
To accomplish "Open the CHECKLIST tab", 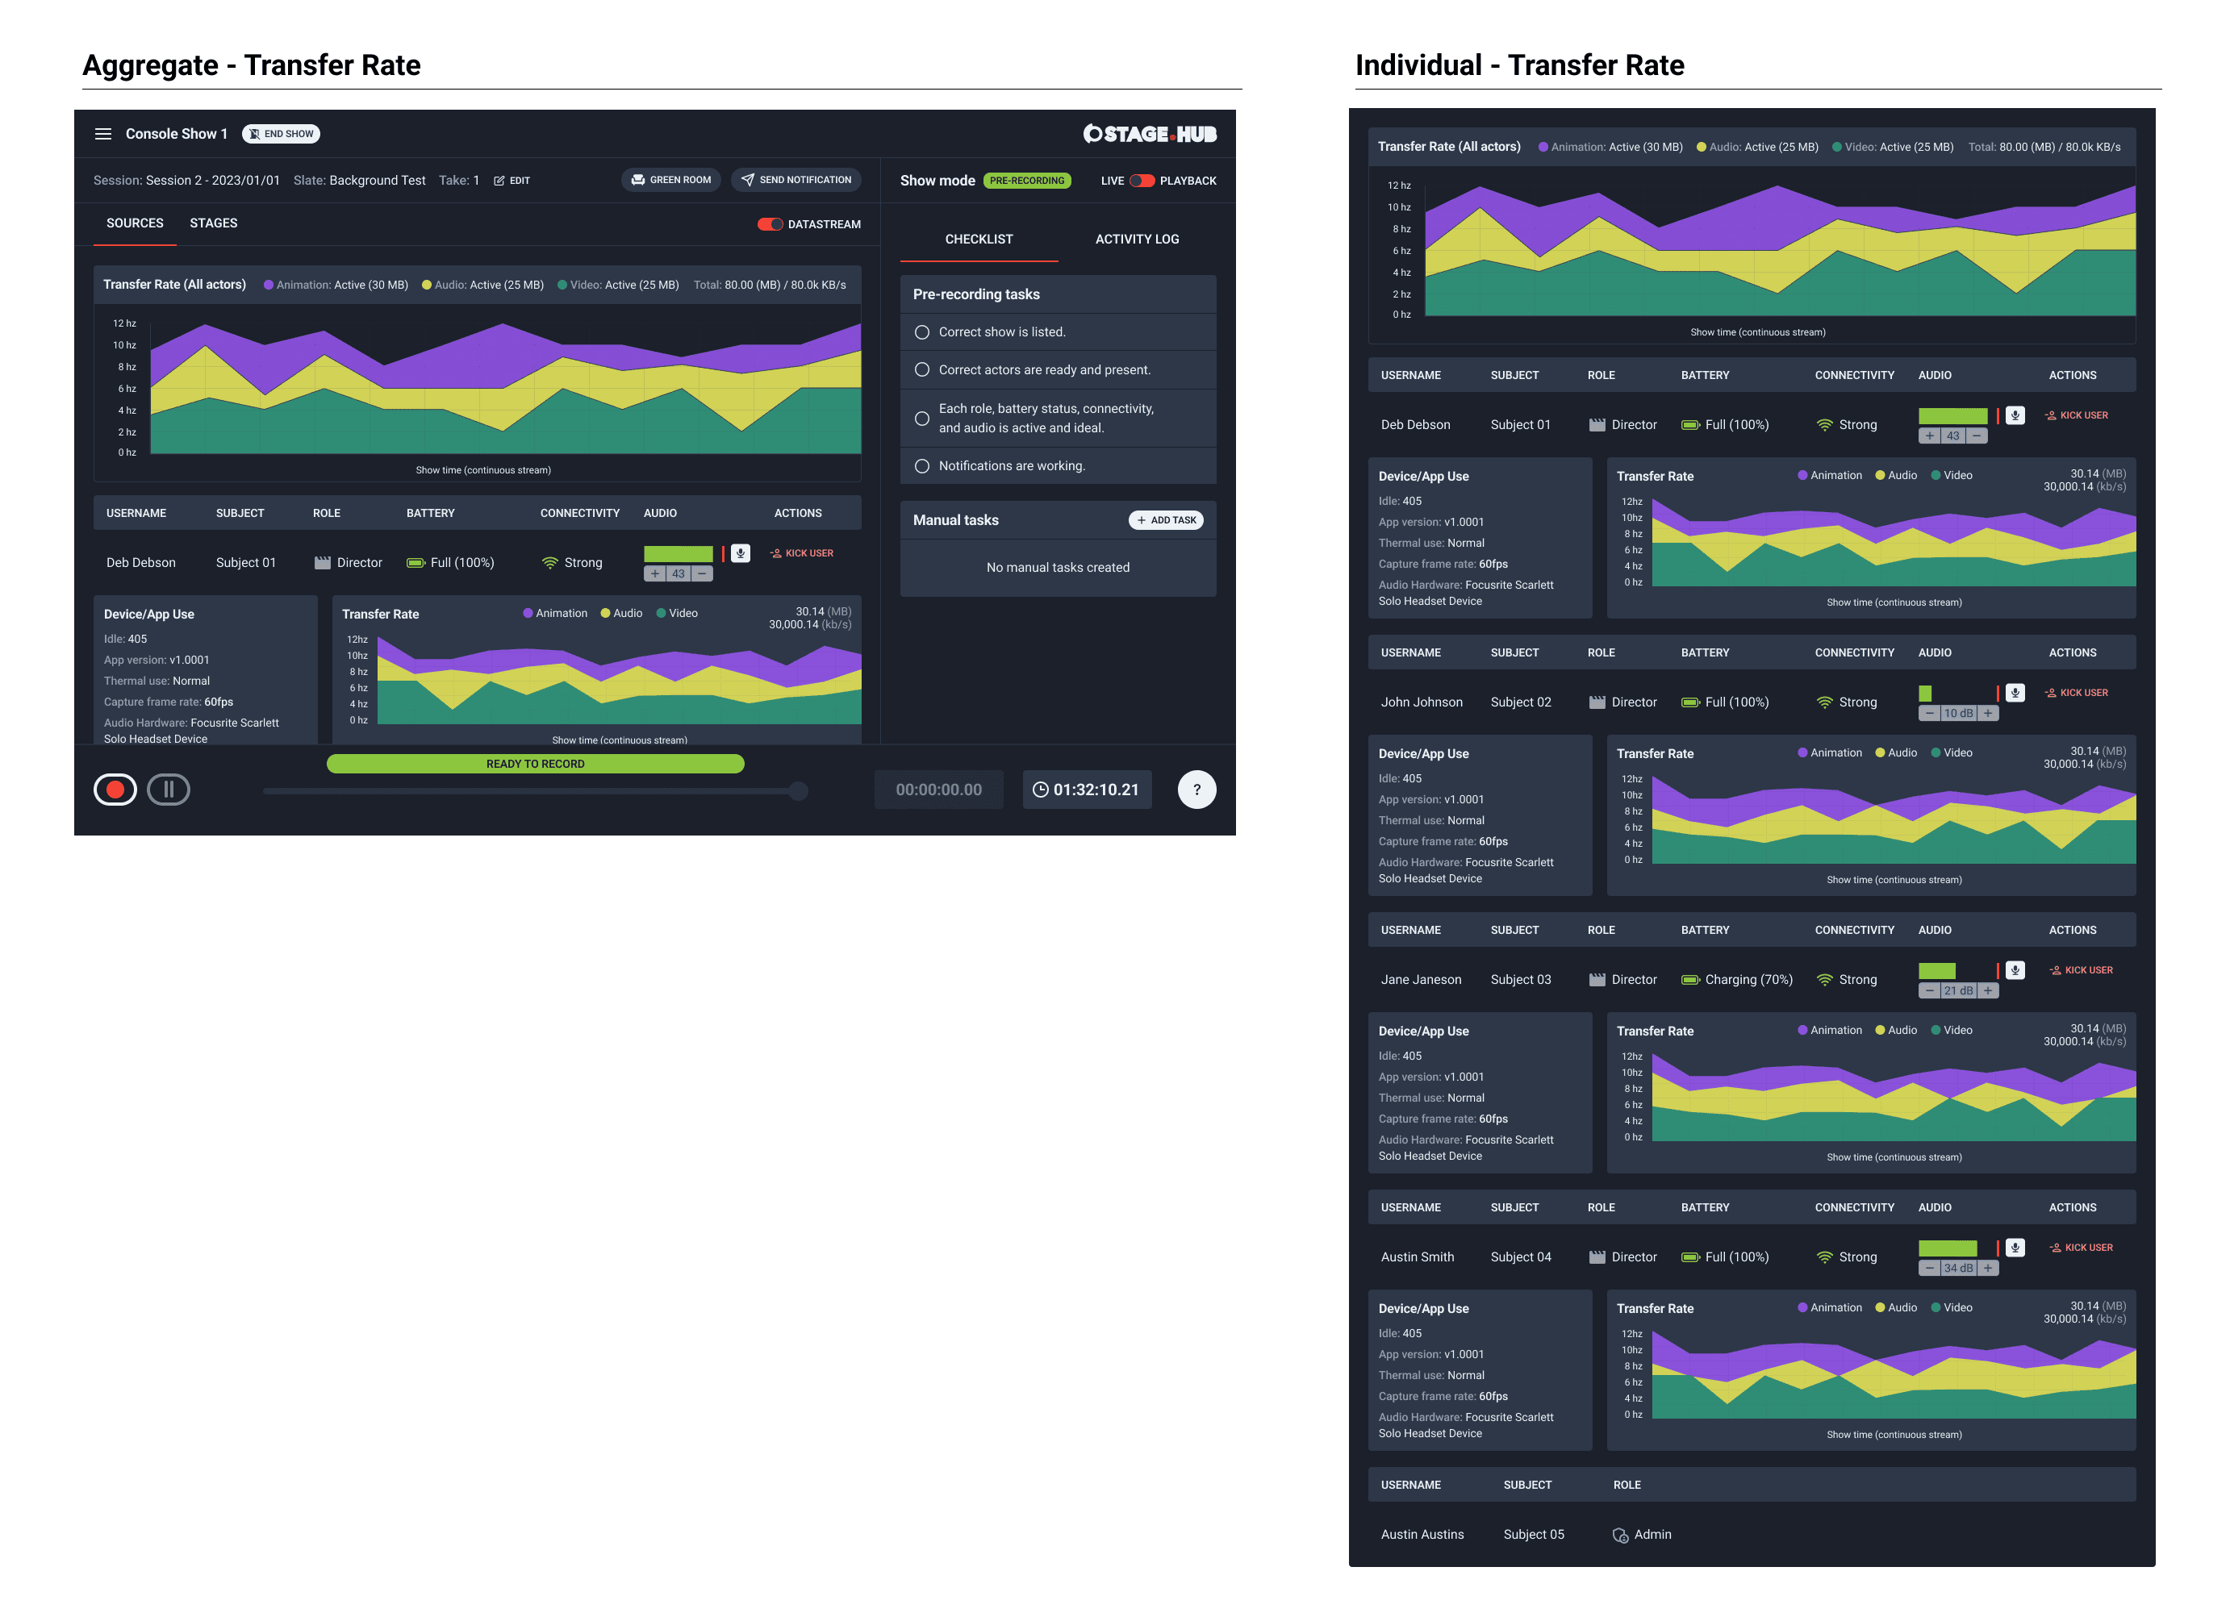I will [979, 239].
